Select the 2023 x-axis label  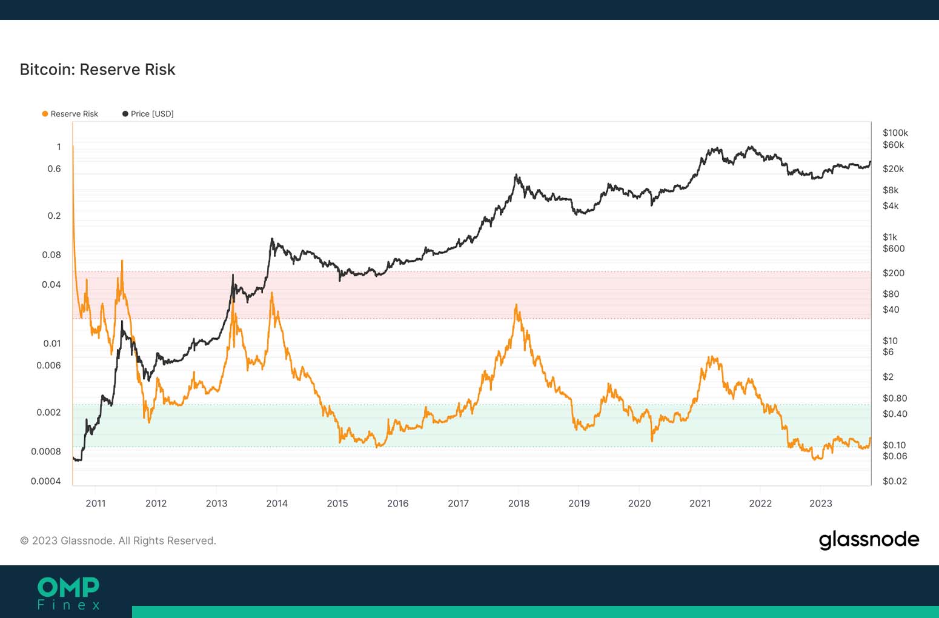(x=821, y=503)
